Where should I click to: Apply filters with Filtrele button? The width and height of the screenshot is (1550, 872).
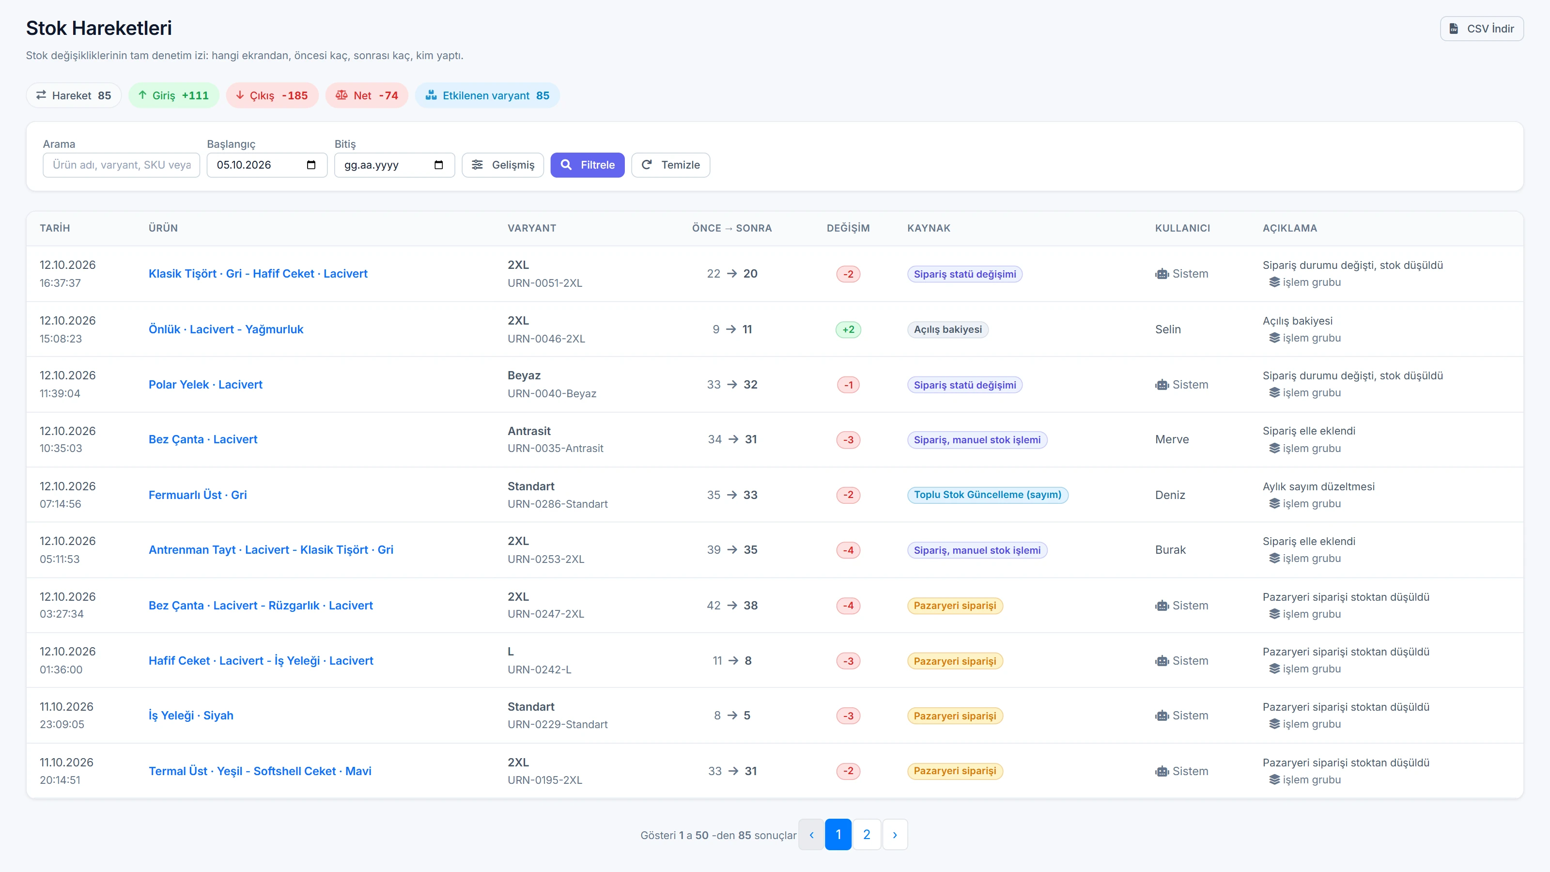click(587, 165)
